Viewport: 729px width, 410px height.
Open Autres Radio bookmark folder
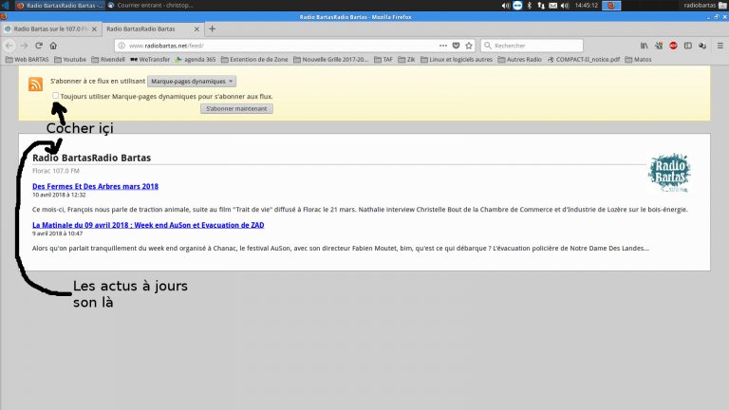click(520, 60)
